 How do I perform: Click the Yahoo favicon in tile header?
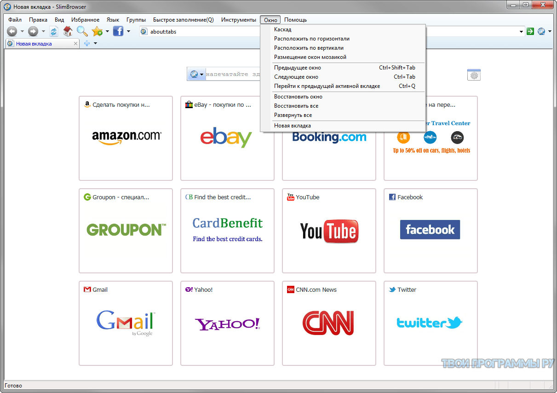189,289
